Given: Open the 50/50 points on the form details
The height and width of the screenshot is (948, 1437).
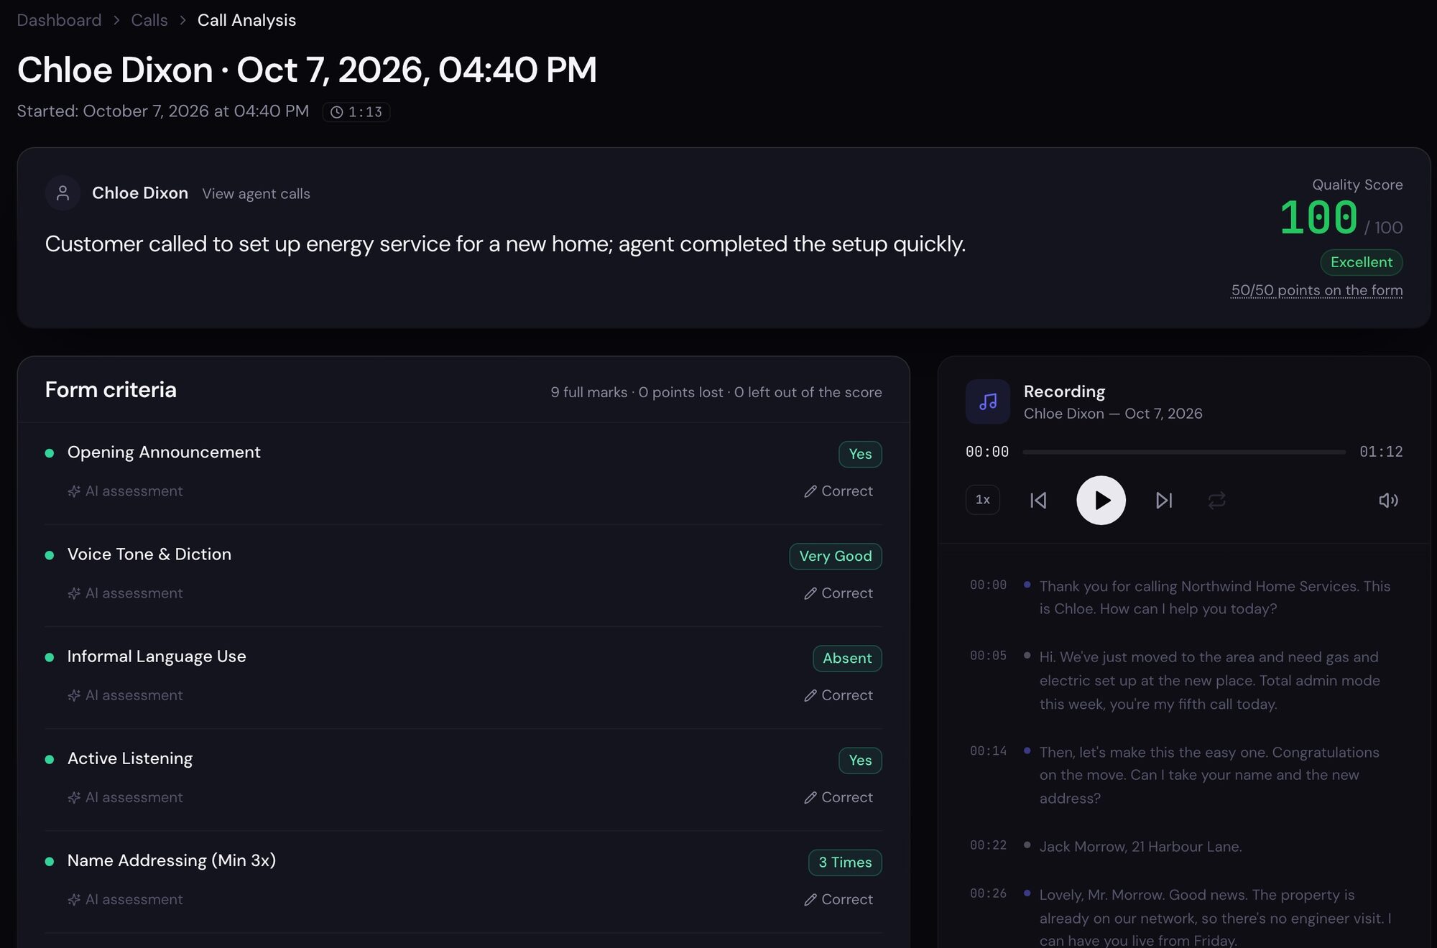Looking at the screenshot, I should [x=1316, y=290].
